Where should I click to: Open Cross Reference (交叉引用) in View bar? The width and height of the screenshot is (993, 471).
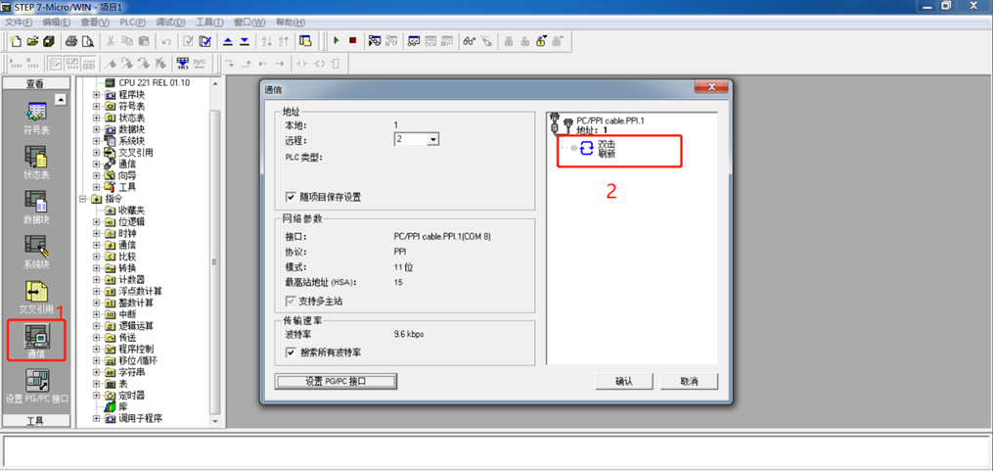(36, 297)
